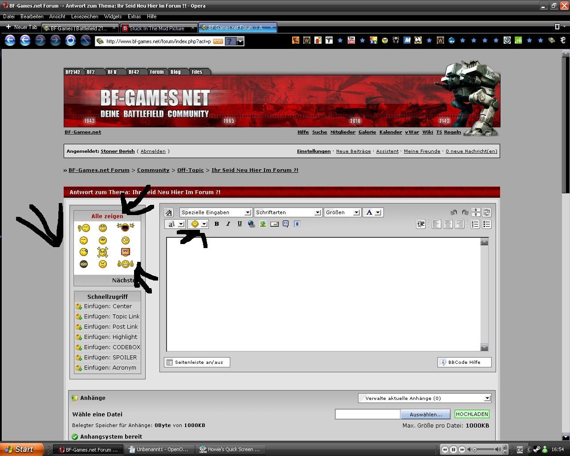Switch to the Stuck In The Mud Picture tab

coord(159,28)
